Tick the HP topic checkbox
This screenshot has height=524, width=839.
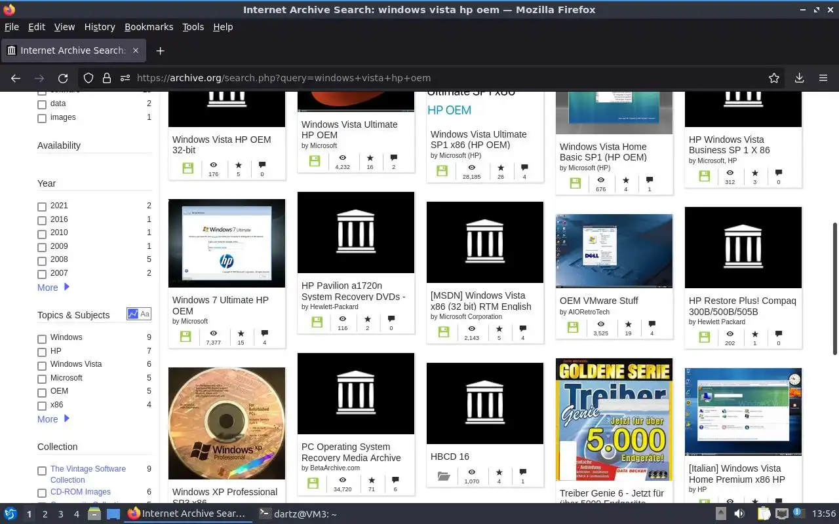click(x=42, y=352)
